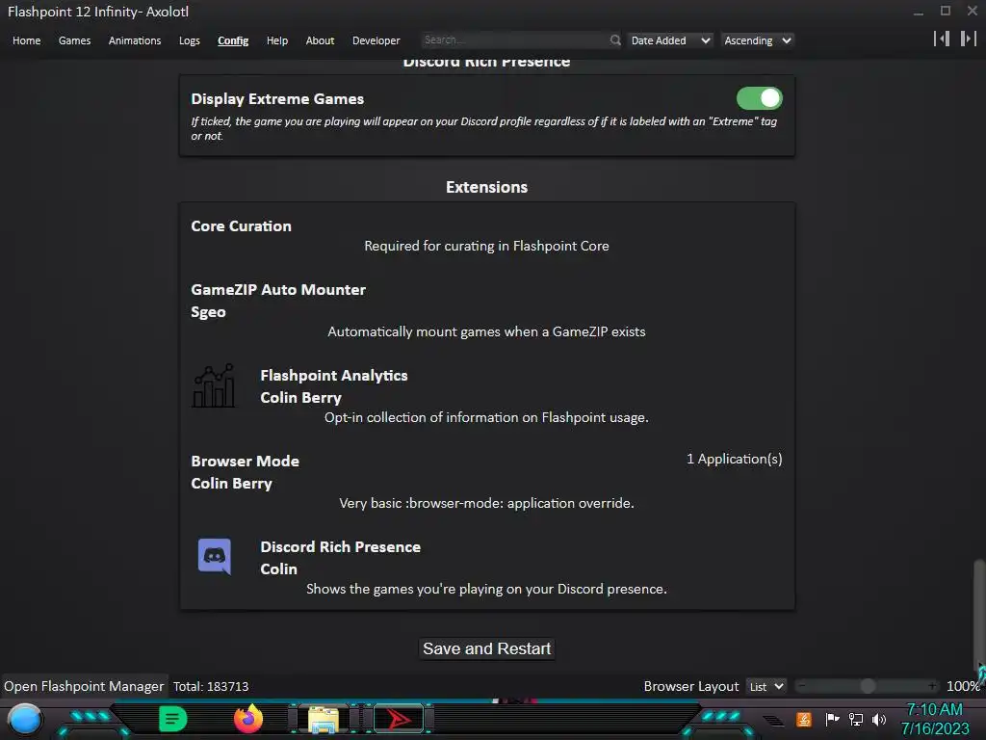
Task: Click the minus end of zoom slider
Action: 802,686
